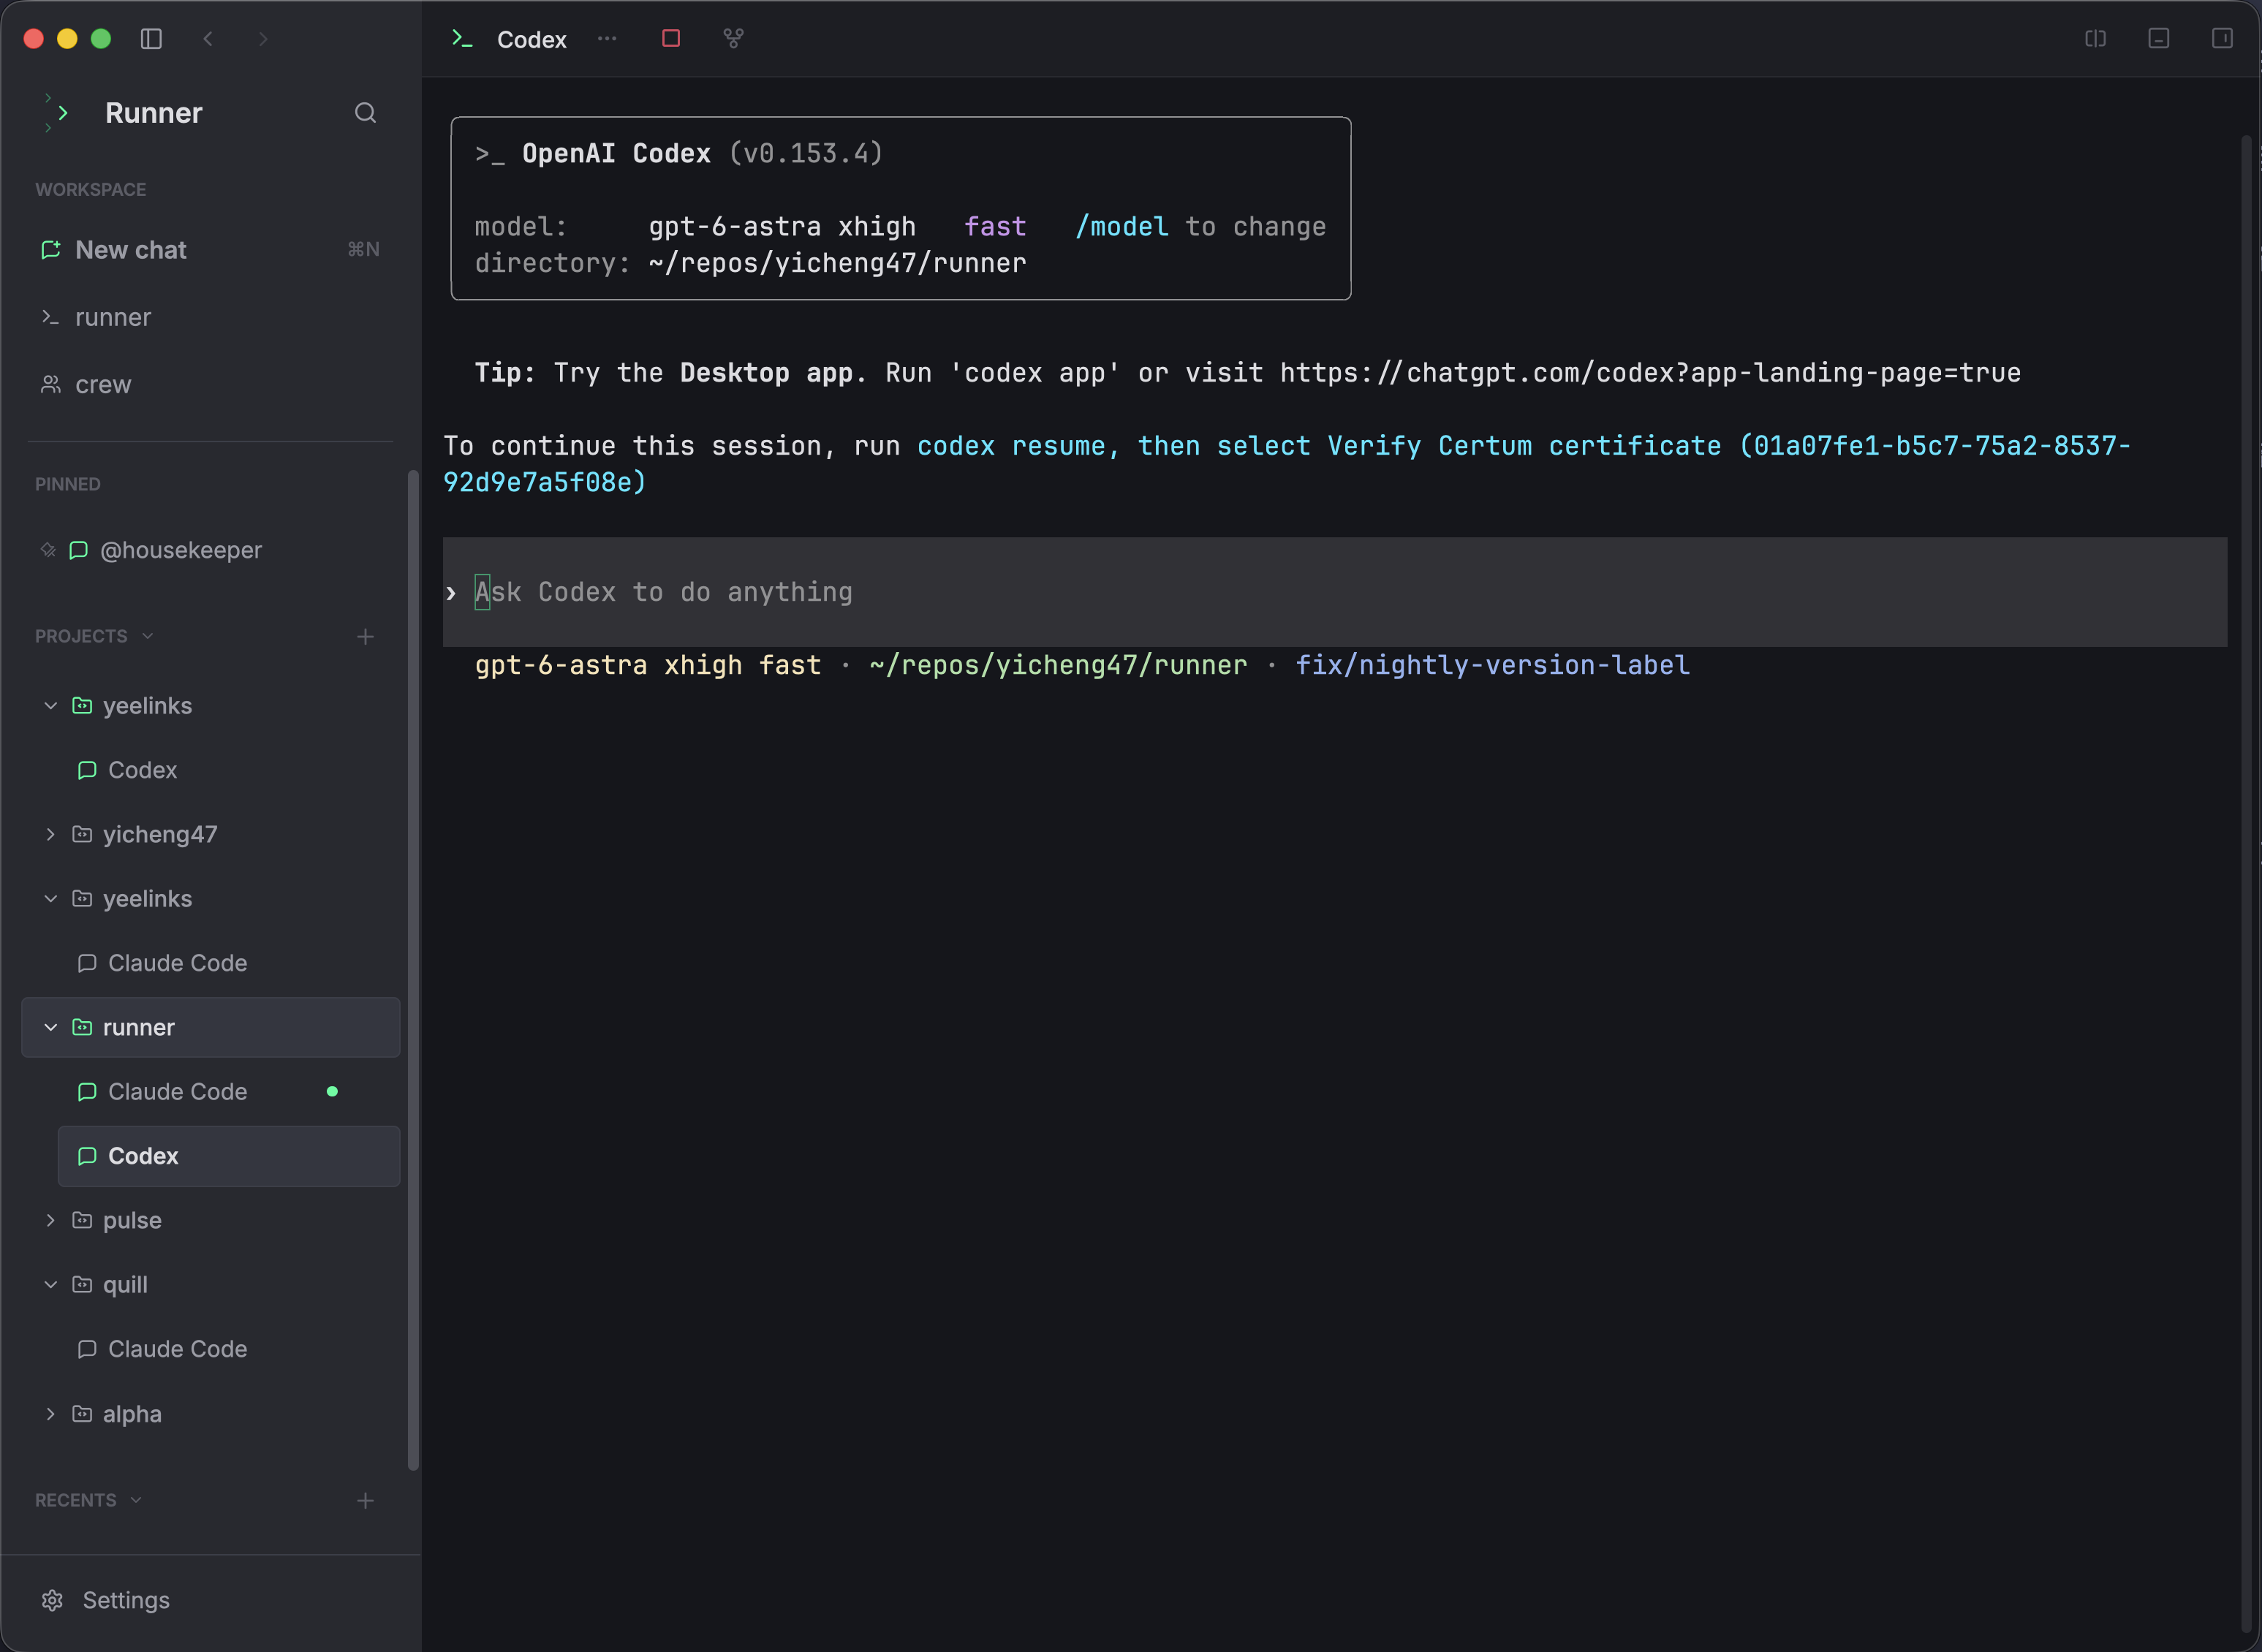Image resolution: width=2262 pixels, height=1652 pixels.
Task: Expand the alpha project chevron
Action: (50, 1414)
